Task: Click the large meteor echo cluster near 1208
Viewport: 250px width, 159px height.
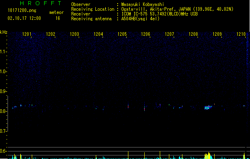Action: coord(208,107)
